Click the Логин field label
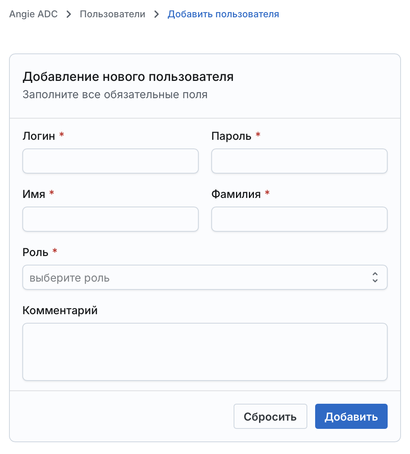Screen dimensions: 410x454 pyautogui.click(x=39, y=136)
